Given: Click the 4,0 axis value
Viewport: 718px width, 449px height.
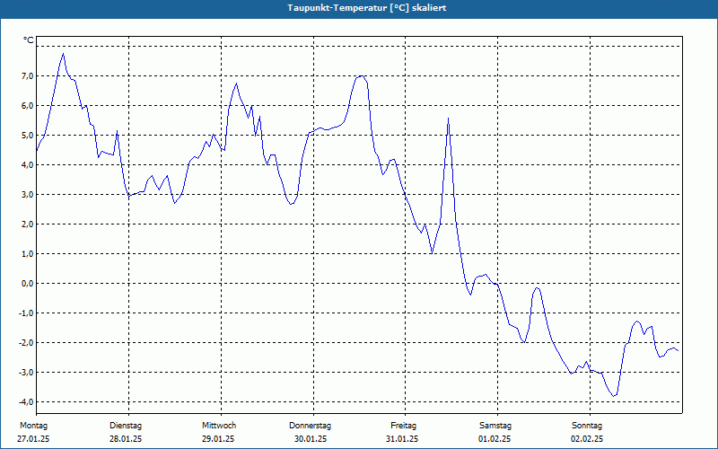Looking at the screenshot, I should tap(27, 165).
